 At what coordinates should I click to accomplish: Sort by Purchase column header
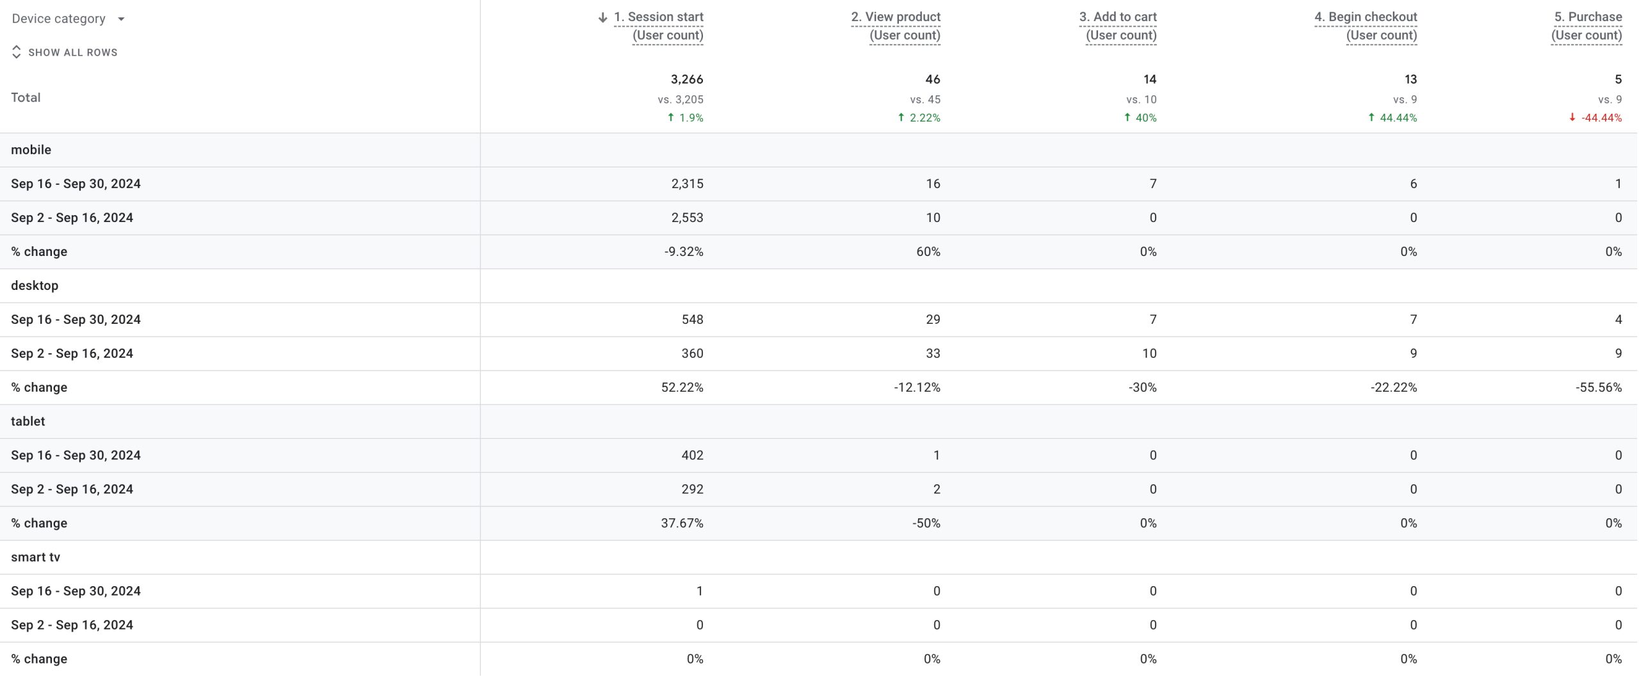(1588, 26)
